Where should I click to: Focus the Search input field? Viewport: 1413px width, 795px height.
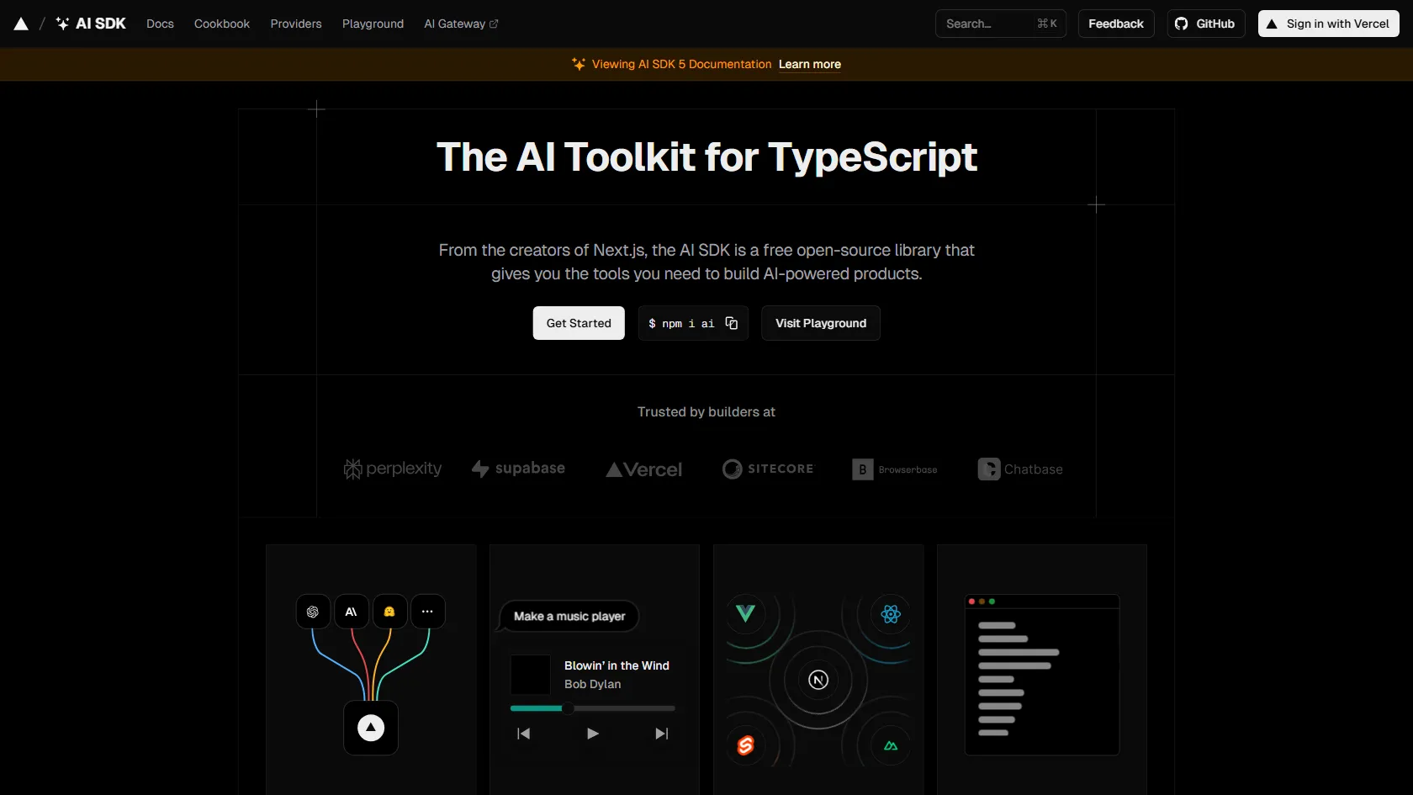click(1000, 24)
